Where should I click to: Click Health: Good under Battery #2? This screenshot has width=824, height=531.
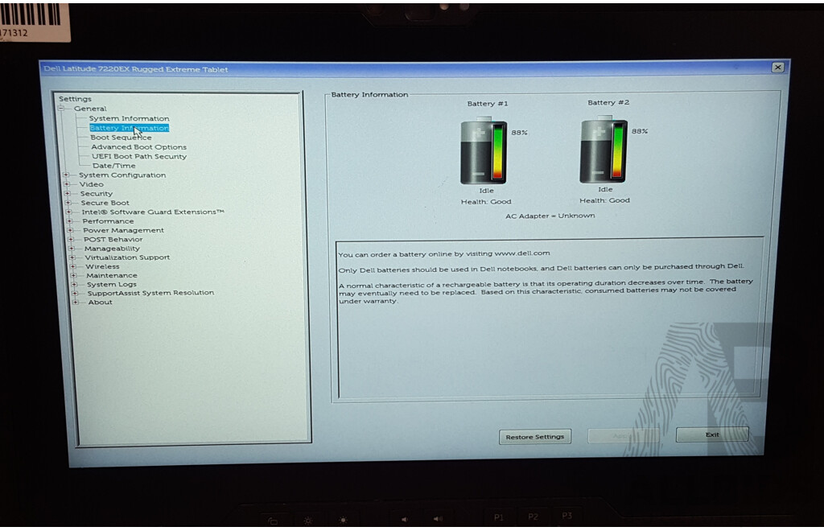click(x=604, y=200)
